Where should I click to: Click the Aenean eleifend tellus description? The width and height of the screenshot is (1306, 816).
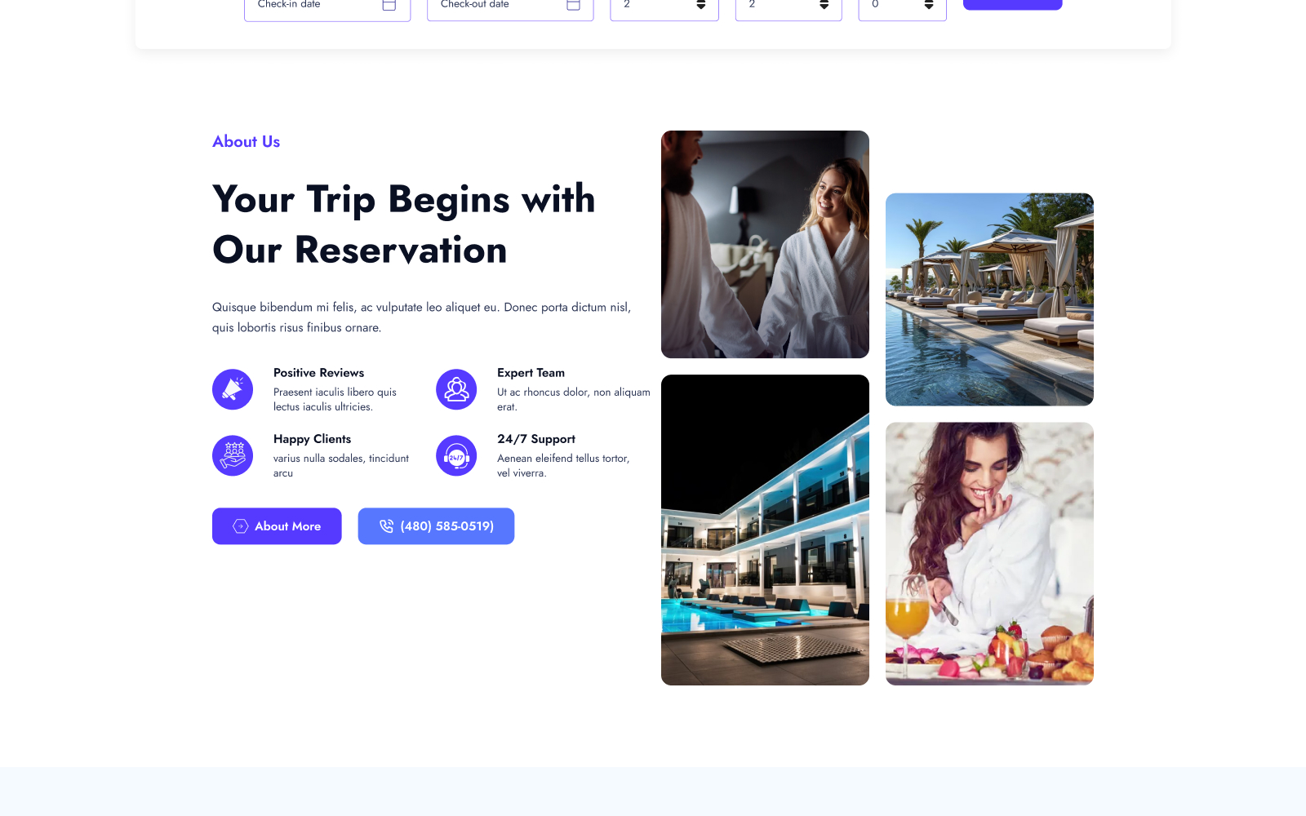(x=563, y=466)
